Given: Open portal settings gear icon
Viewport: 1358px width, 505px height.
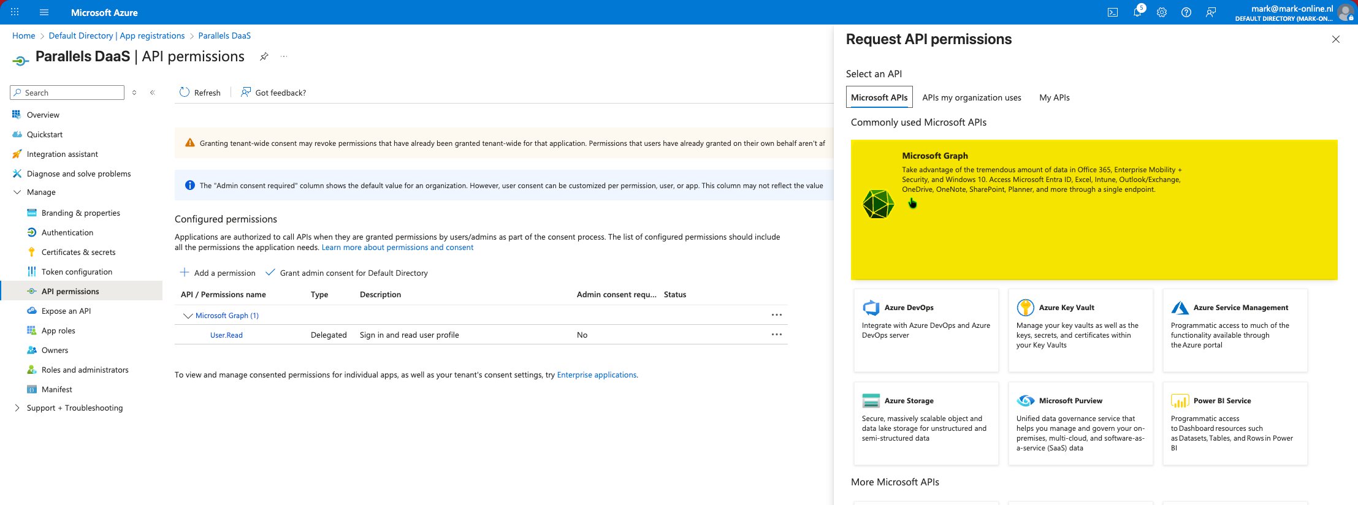Looking at the screenshot, I should click(1161, 12).
